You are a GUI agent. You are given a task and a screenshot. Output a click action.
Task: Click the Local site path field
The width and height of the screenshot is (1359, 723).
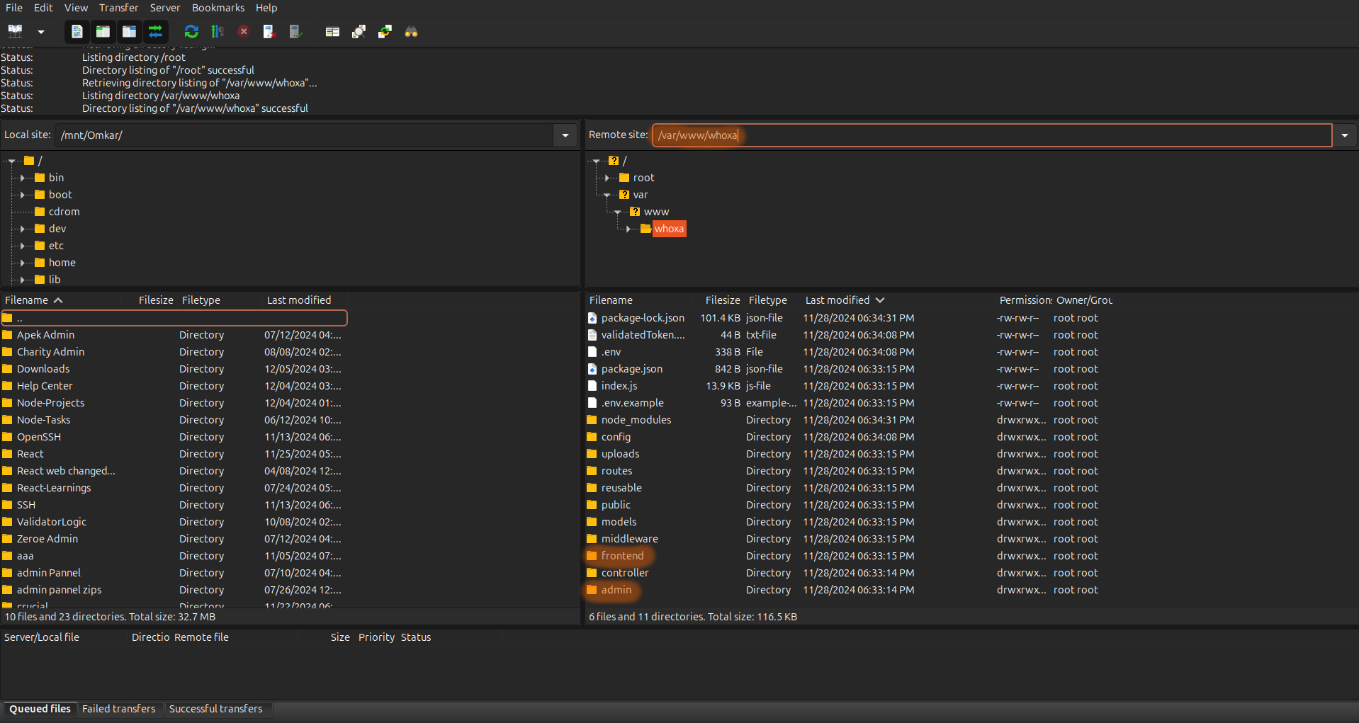tap(305, 135)
